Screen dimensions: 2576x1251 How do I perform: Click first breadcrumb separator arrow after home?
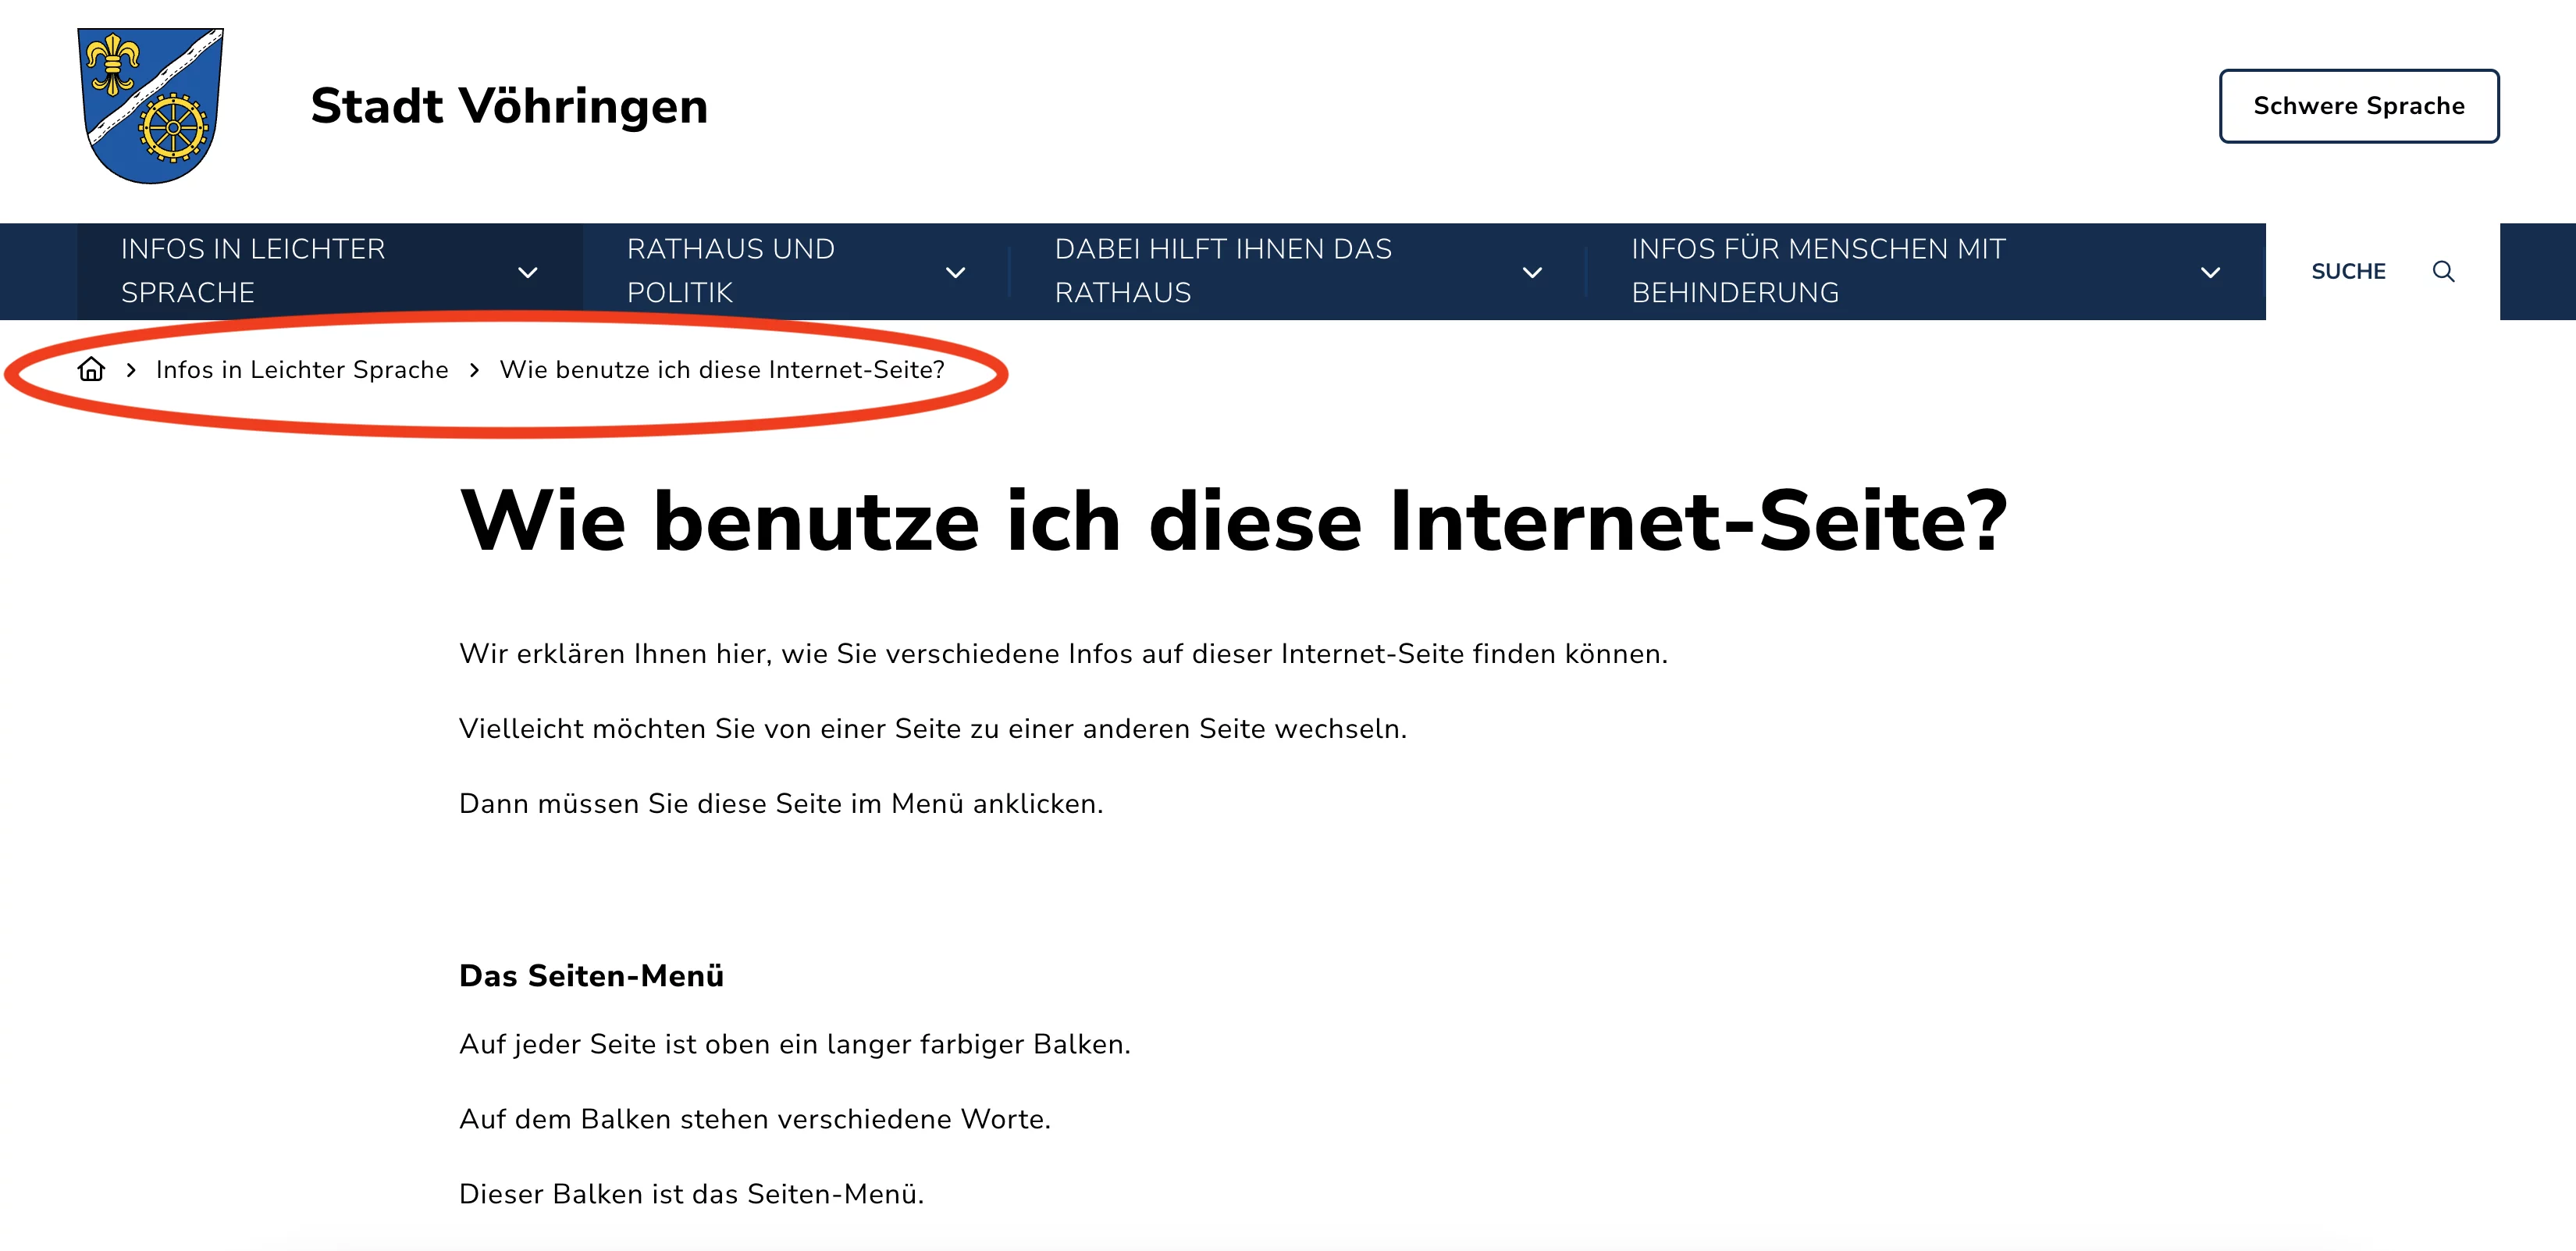[131, 370]
